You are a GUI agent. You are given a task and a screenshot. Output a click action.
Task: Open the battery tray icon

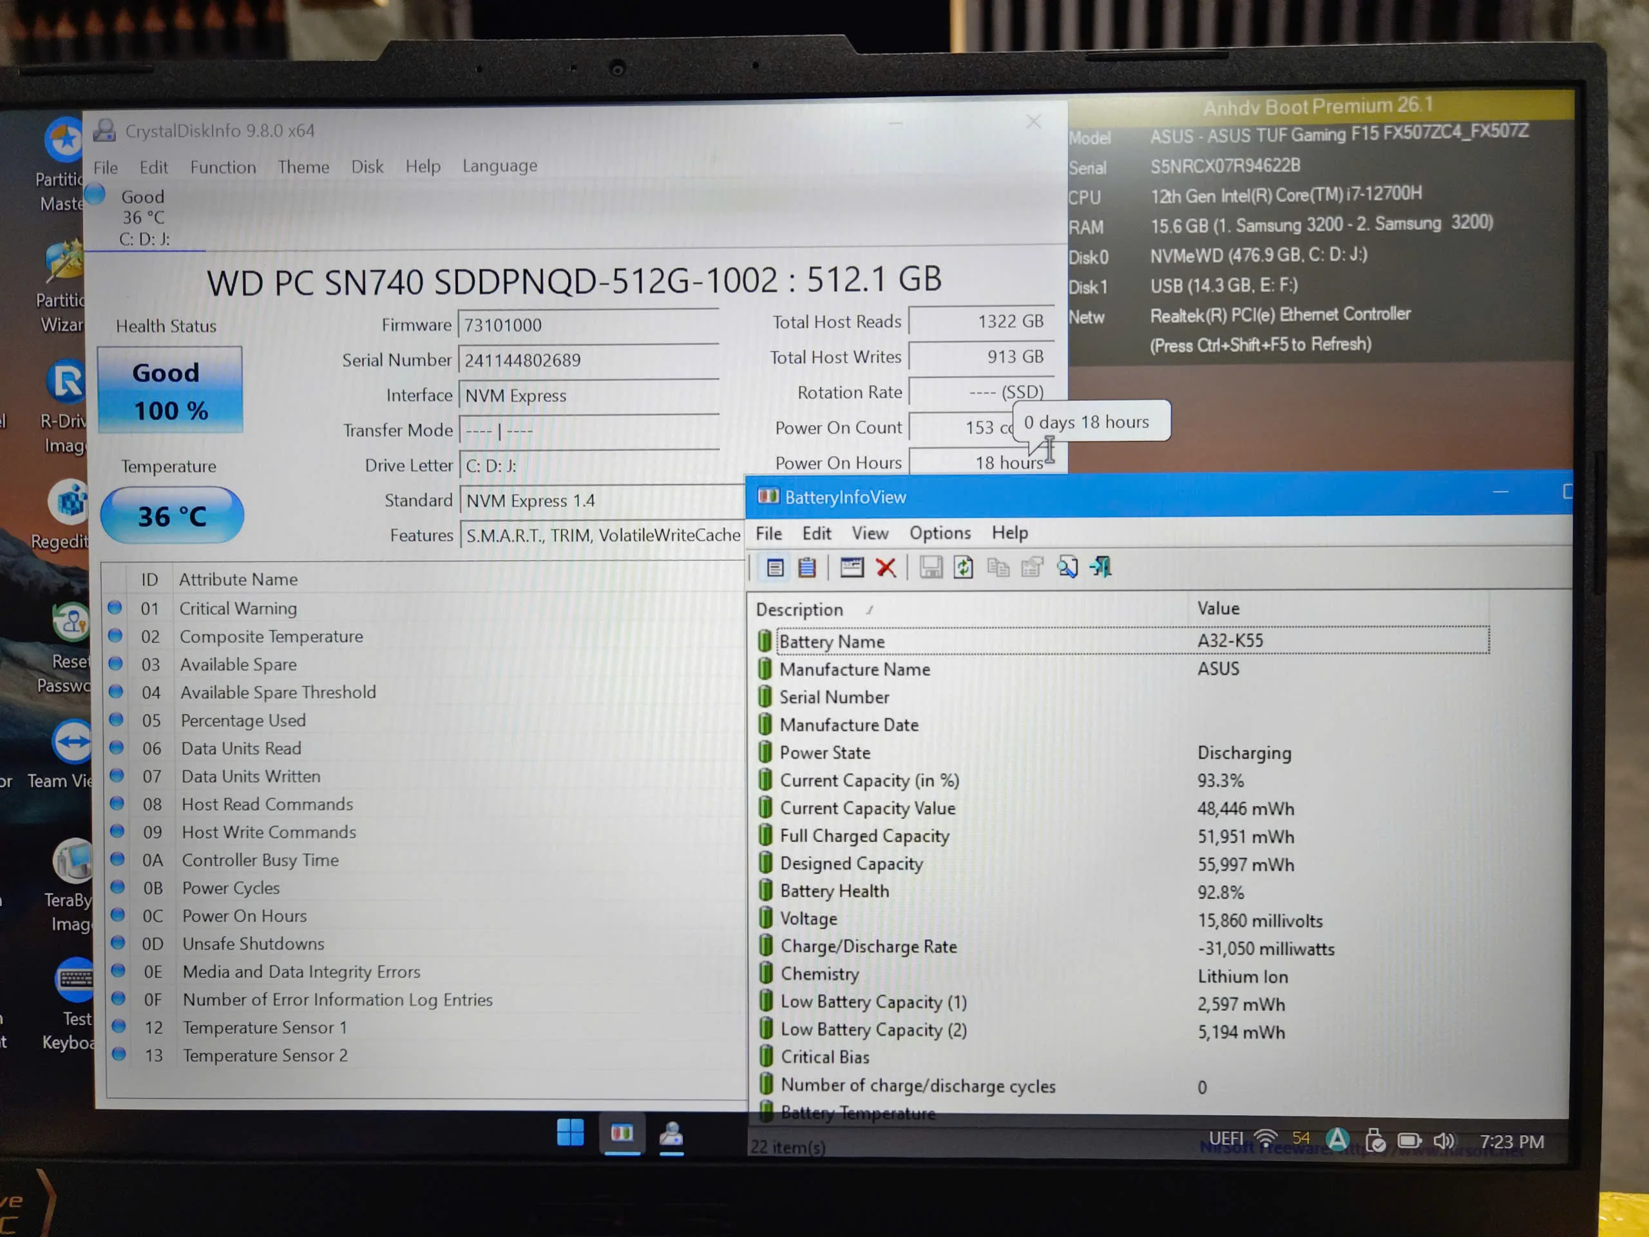[x=1409, y=1141]
